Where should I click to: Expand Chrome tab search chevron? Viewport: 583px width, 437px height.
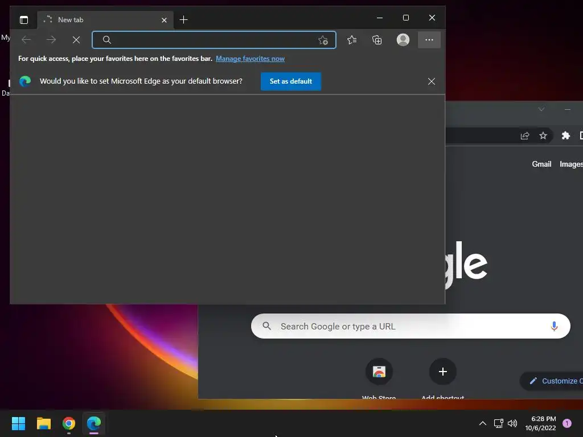click(x=541, y=109)
